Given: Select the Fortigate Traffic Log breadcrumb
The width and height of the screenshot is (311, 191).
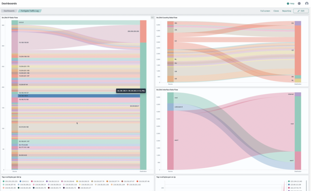Looking at the screenshot, I should pos(30,11).
